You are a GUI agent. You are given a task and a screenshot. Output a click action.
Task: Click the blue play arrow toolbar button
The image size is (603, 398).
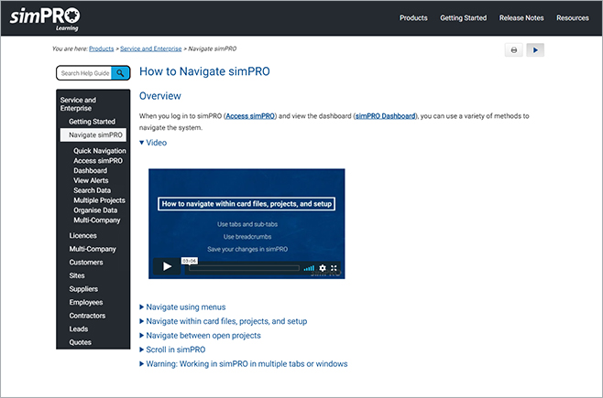click(x=535, y=50)
